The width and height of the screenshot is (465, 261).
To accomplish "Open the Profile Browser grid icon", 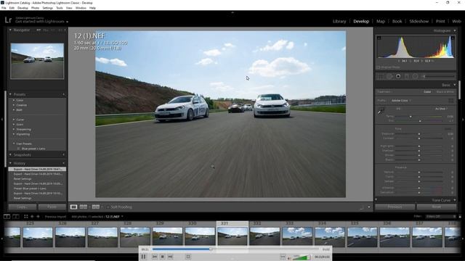I will click(x=451, y=101).
